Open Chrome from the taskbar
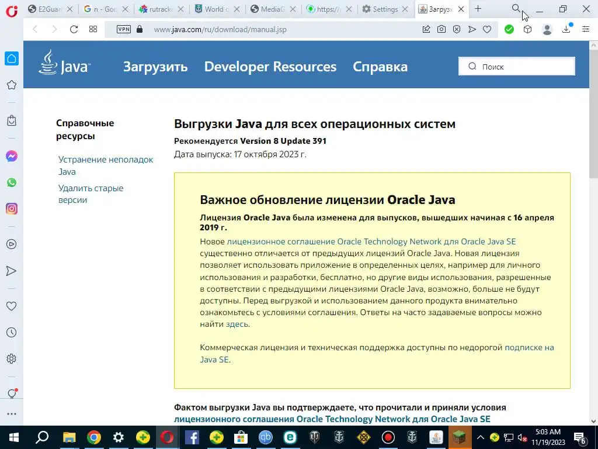The height and width of the screenshot is (449, 598). coord(94,437)
